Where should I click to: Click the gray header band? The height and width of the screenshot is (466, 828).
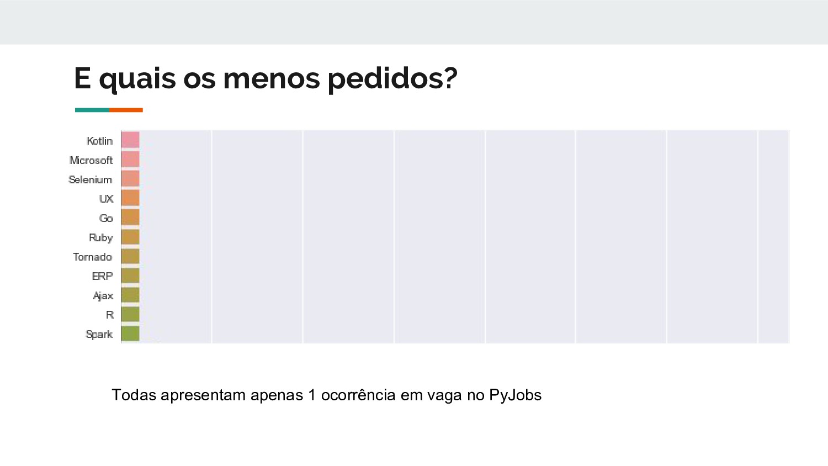pyautogui.click(x=414, y=22)
